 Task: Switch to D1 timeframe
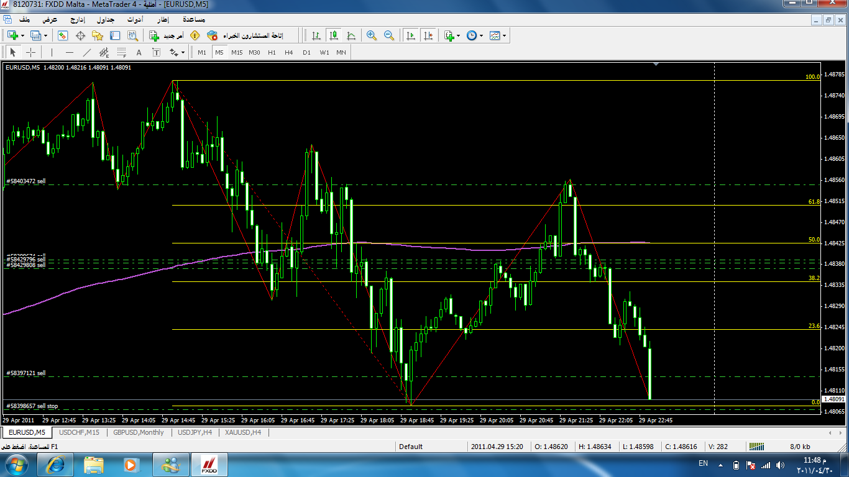(306, 53)
